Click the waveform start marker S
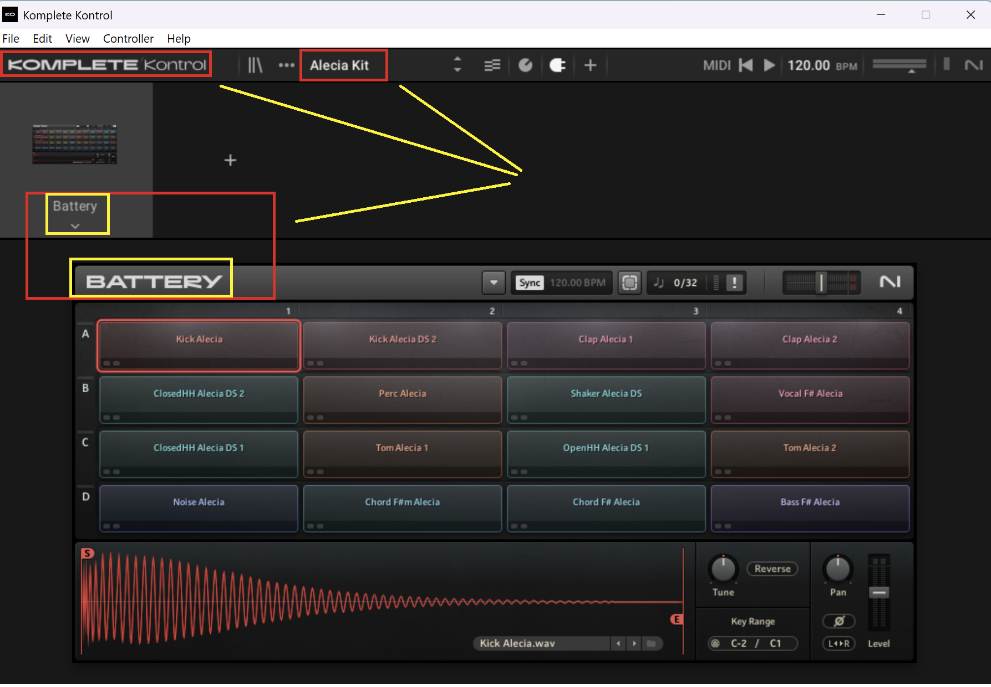 click(x=88, y=553)
